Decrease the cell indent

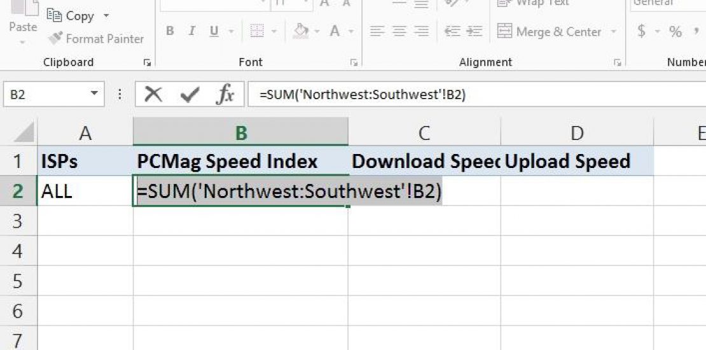click(x=452, y=31)
